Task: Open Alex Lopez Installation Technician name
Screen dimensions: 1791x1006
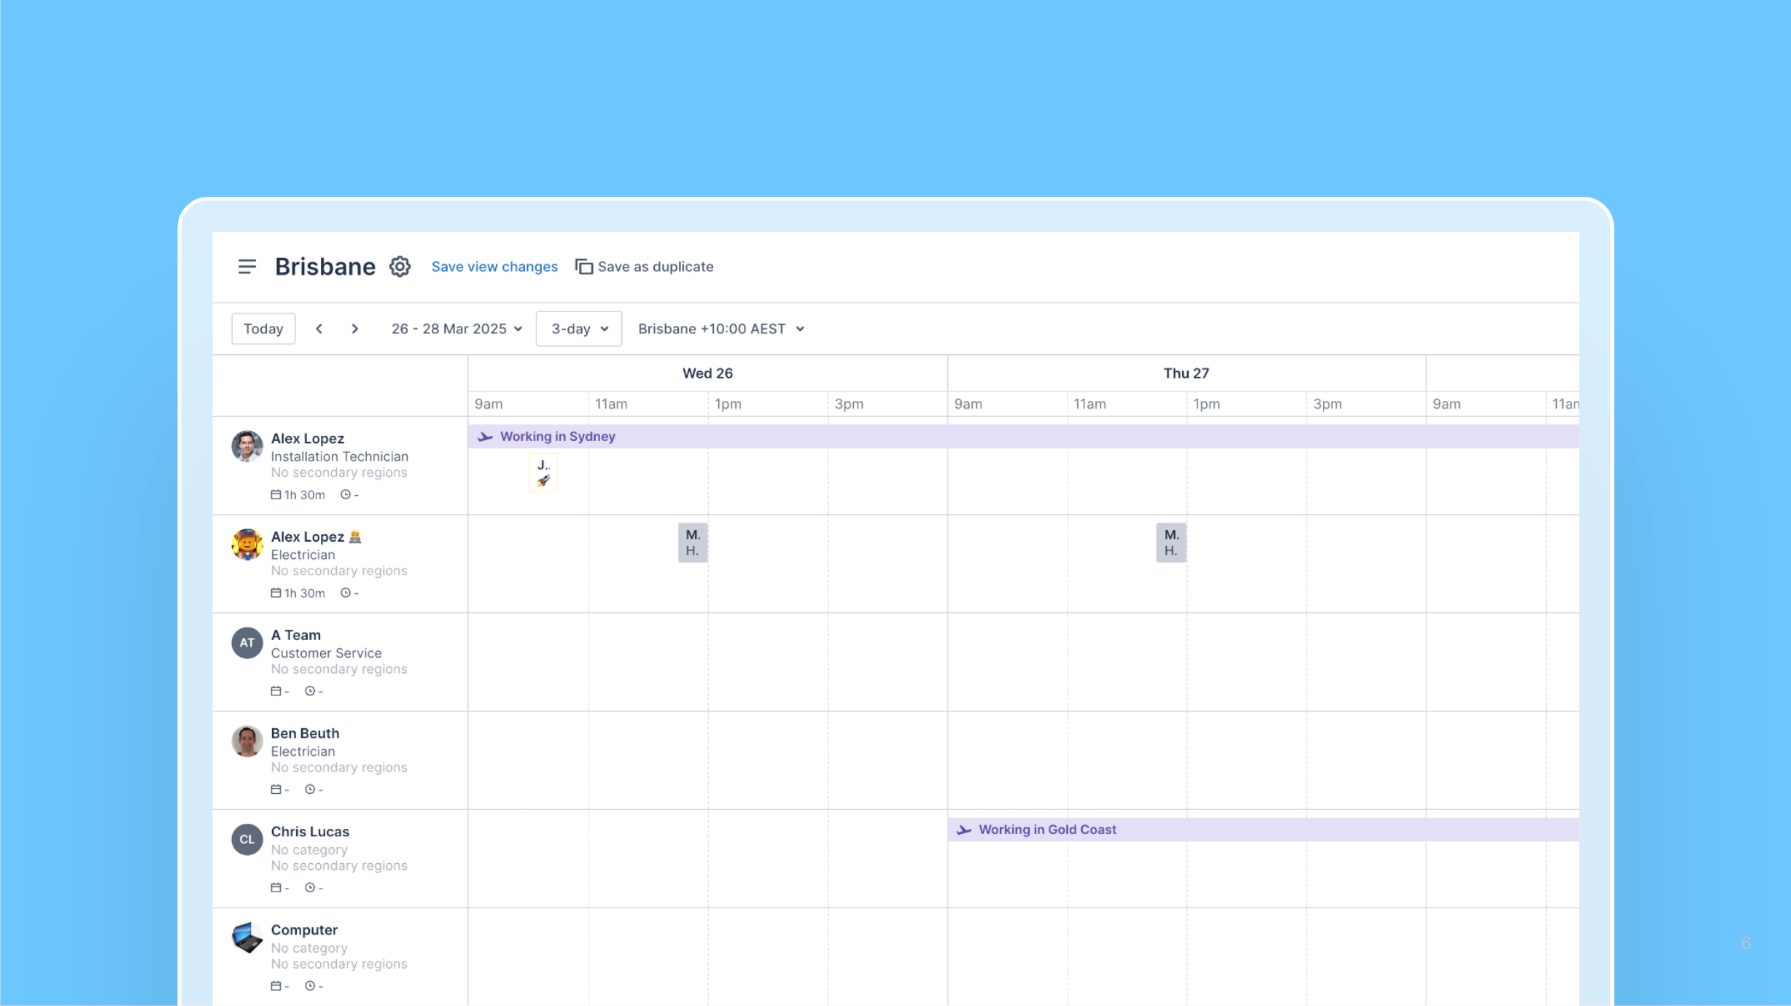Action: 308,439
